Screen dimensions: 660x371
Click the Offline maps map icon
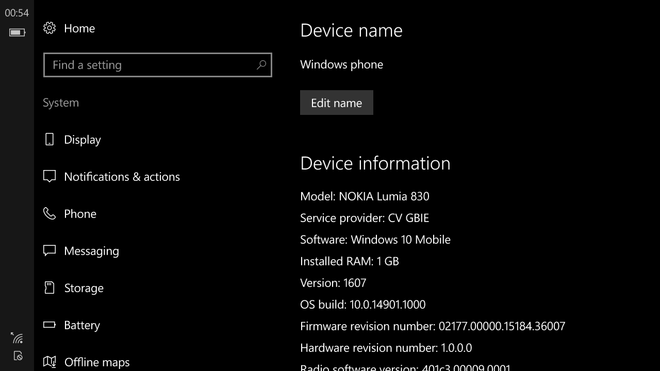[x=49, y=362]
